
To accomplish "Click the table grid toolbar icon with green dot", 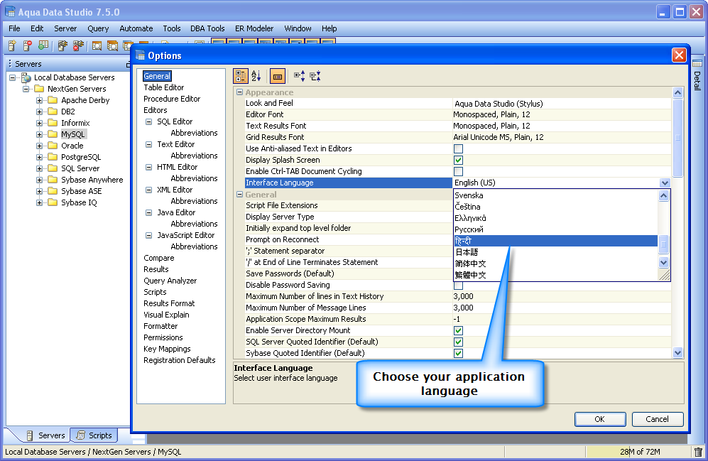I will tap(43, 45).
